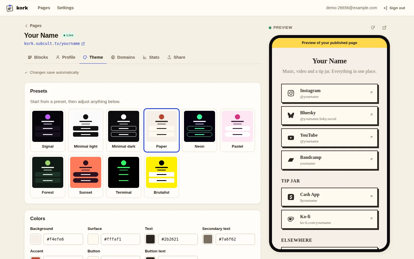
Task: Click the Instagram icon in preview
Action: pos(291,93)
